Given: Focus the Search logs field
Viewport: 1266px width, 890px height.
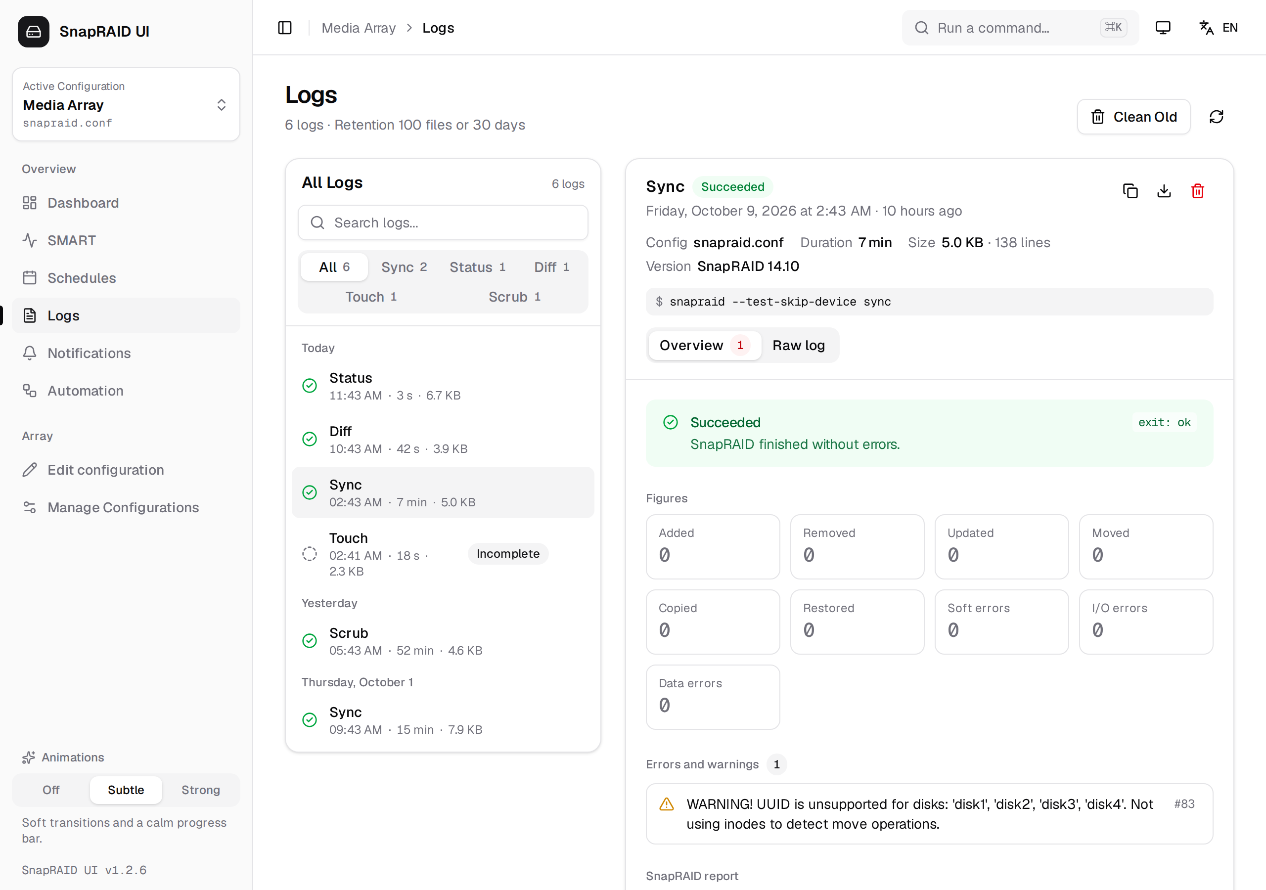Looking at the screenshot, I should coord(443,222).
